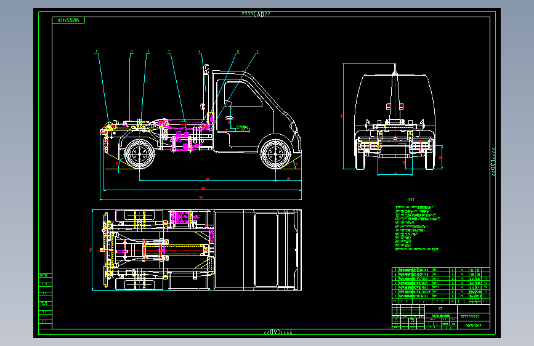The height and width of the screenshot is (346, 534).
Task: Select the rear wheel in the truck side view
Action: [140, 155]
